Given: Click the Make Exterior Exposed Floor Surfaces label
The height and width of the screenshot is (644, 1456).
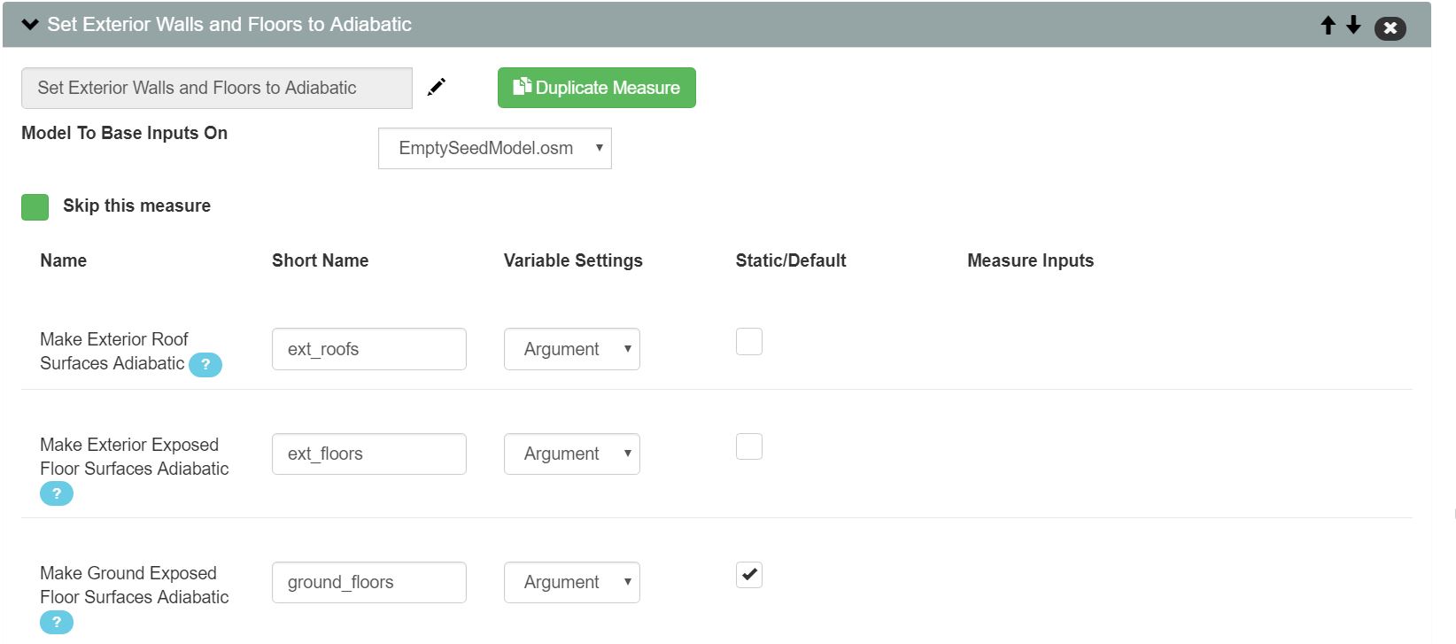Looking at the screenshot, I should (135, 456).
